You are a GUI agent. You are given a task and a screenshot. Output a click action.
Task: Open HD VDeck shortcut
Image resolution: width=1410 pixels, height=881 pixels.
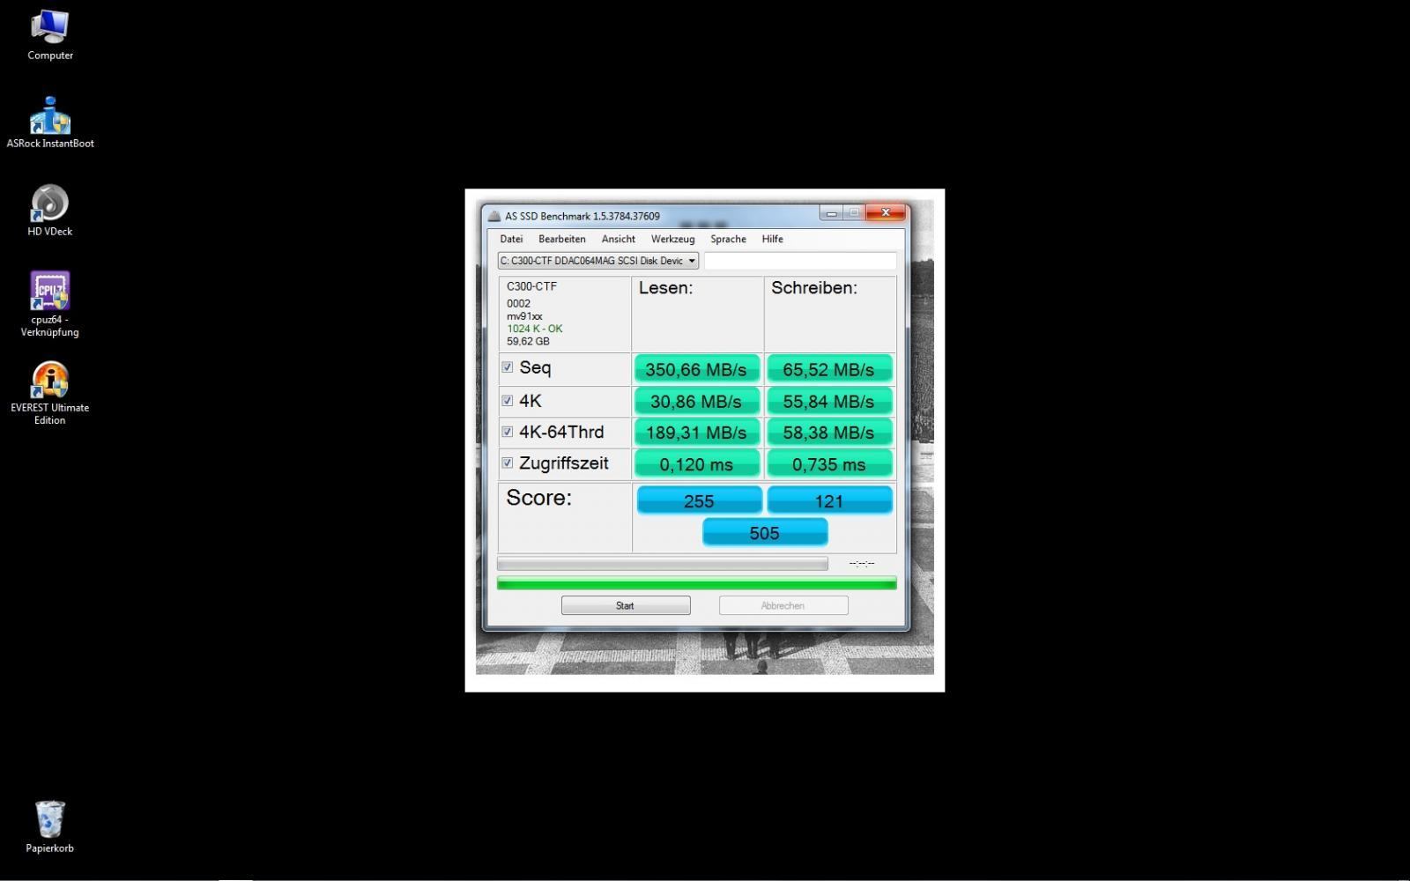tap(50, 211)
